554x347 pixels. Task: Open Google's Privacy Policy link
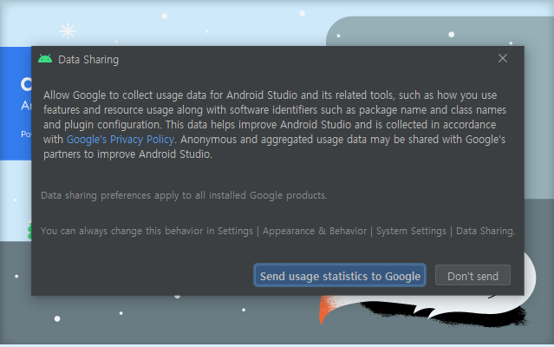[121, 140]
